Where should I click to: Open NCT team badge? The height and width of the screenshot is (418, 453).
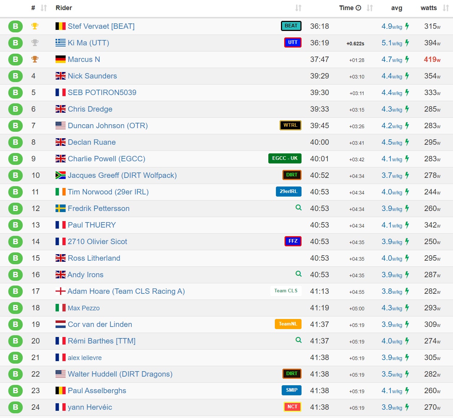tap(293, 407)
